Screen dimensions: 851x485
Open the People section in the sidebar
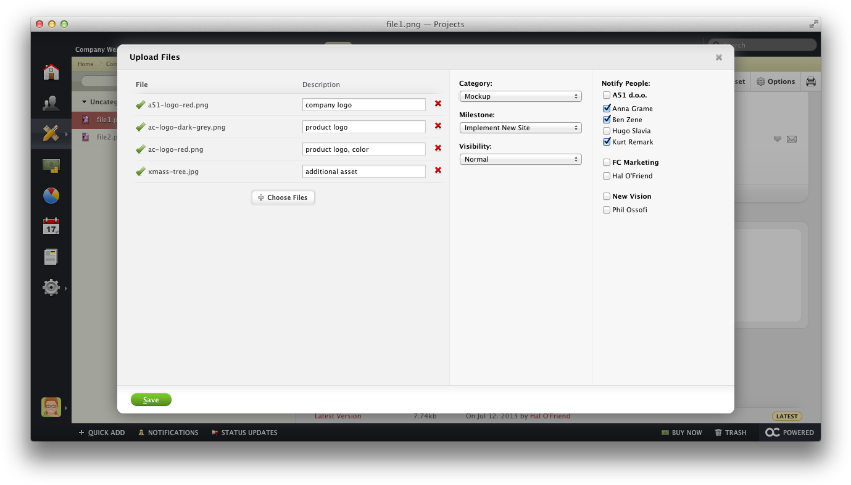[x=51, y=103]
